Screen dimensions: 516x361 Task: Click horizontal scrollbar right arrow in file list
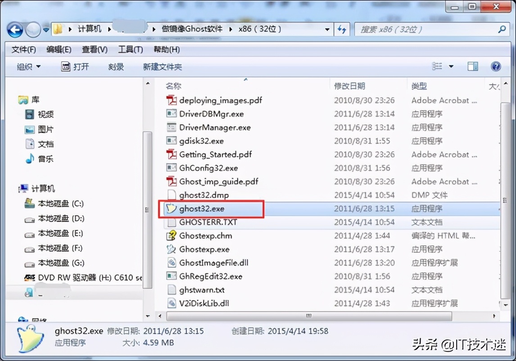[494, 316]
